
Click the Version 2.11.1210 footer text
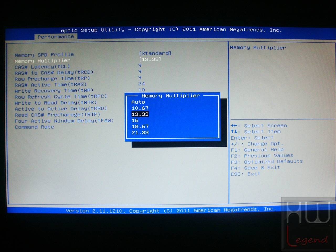[171, 210]
